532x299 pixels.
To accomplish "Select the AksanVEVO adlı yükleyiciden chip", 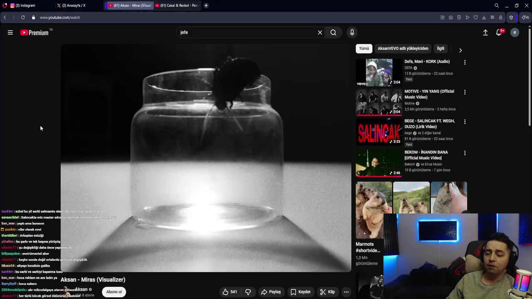I will click(403, 49).
